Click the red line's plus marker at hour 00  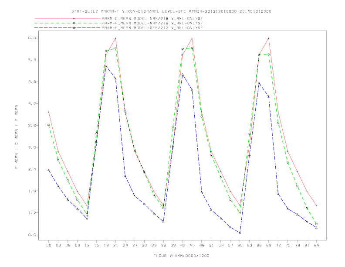(x=49, y=112)
